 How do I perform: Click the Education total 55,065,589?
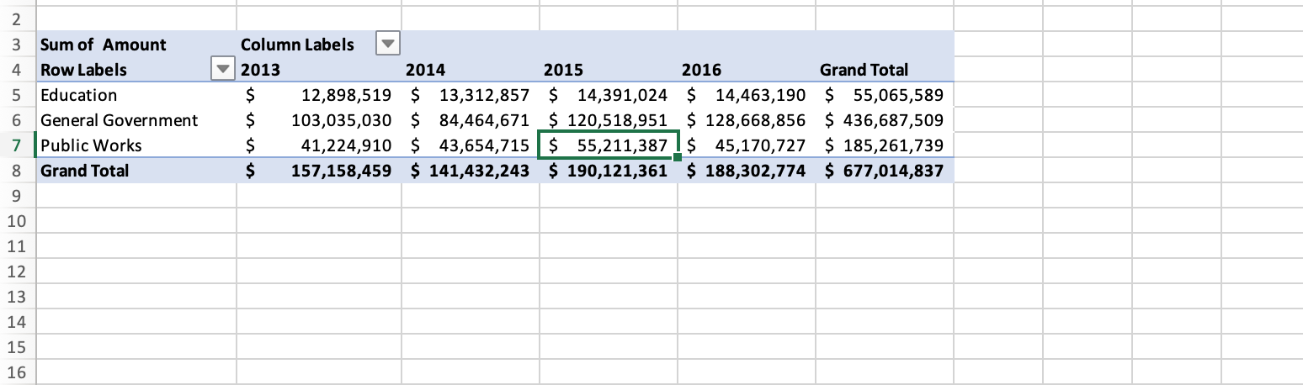(885, 95)
